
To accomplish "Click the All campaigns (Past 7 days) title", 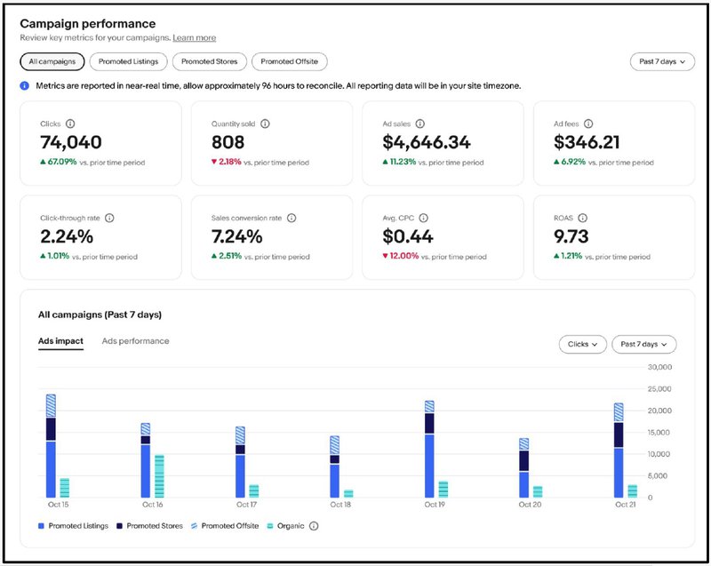I will [100, 315].
